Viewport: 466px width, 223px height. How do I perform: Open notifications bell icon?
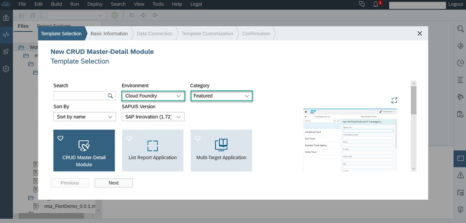coord(376,4)
